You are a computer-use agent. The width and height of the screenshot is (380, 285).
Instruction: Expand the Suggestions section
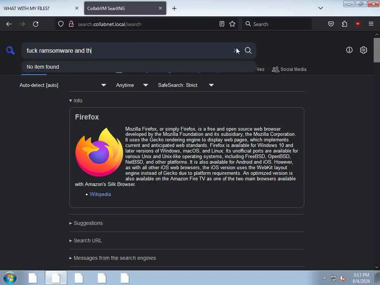click(86, 223)
